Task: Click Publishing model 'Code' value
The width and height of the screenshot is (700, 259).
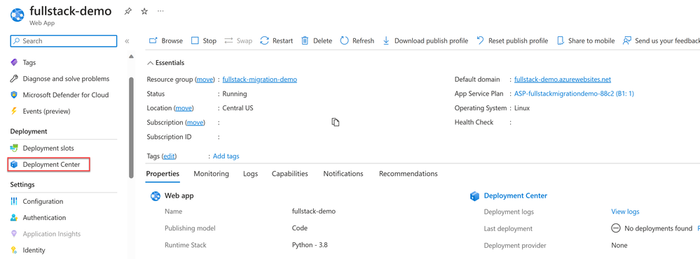Action: tap(300, 228)
